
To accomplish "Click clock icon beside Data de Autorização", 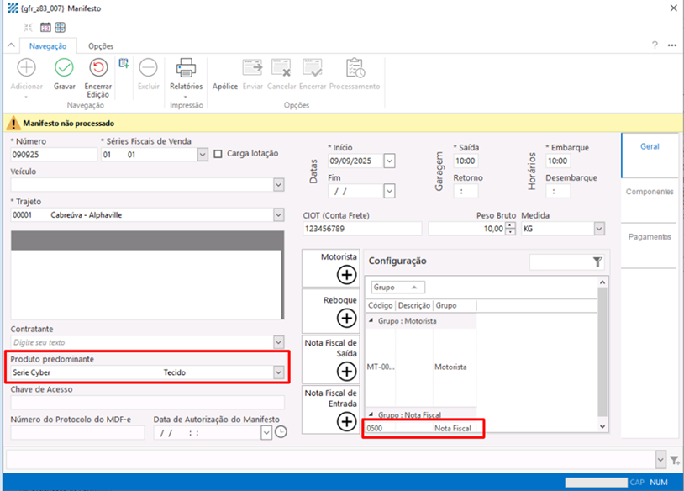I will point(281,432).
